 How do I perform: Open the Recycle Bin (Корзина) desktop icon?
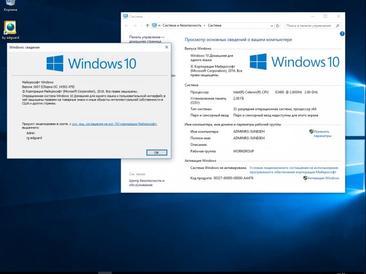click(10, 5)
